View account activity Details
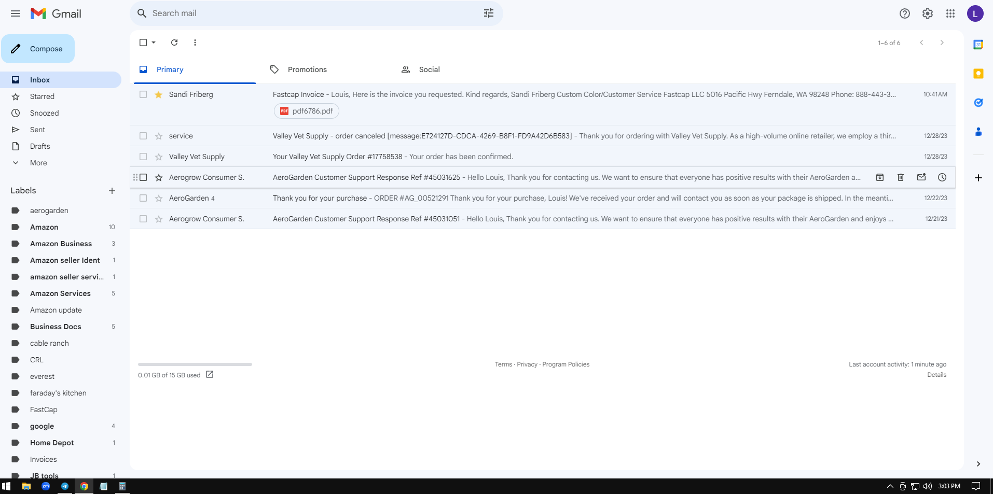The height and width of the screenshot is (494, 993). pos(937,375)
